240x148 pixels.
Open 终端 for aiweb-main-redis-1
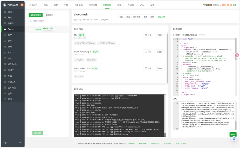click(x=148, y=68)
